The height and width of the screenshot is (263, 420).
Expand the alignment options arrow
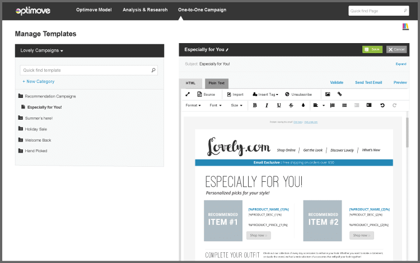pyautogui.click(x=324, y=106)
